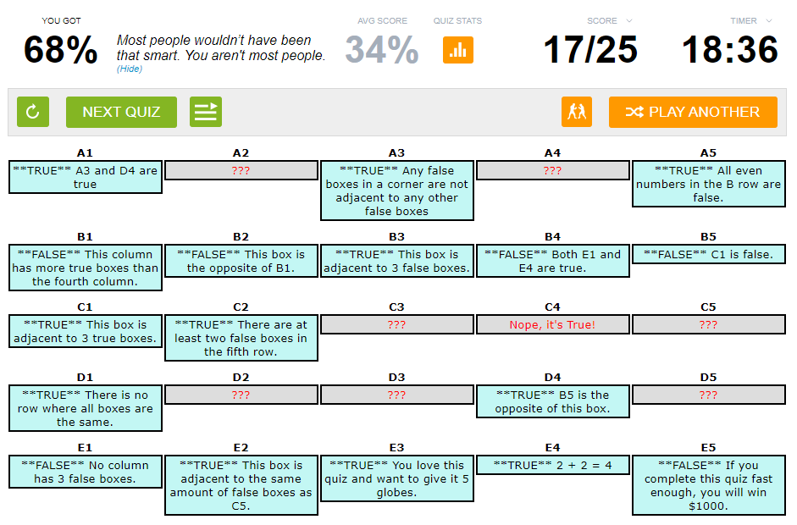Select the unanswered A2 box
797x525 pixels.
(x=241, y=170)
